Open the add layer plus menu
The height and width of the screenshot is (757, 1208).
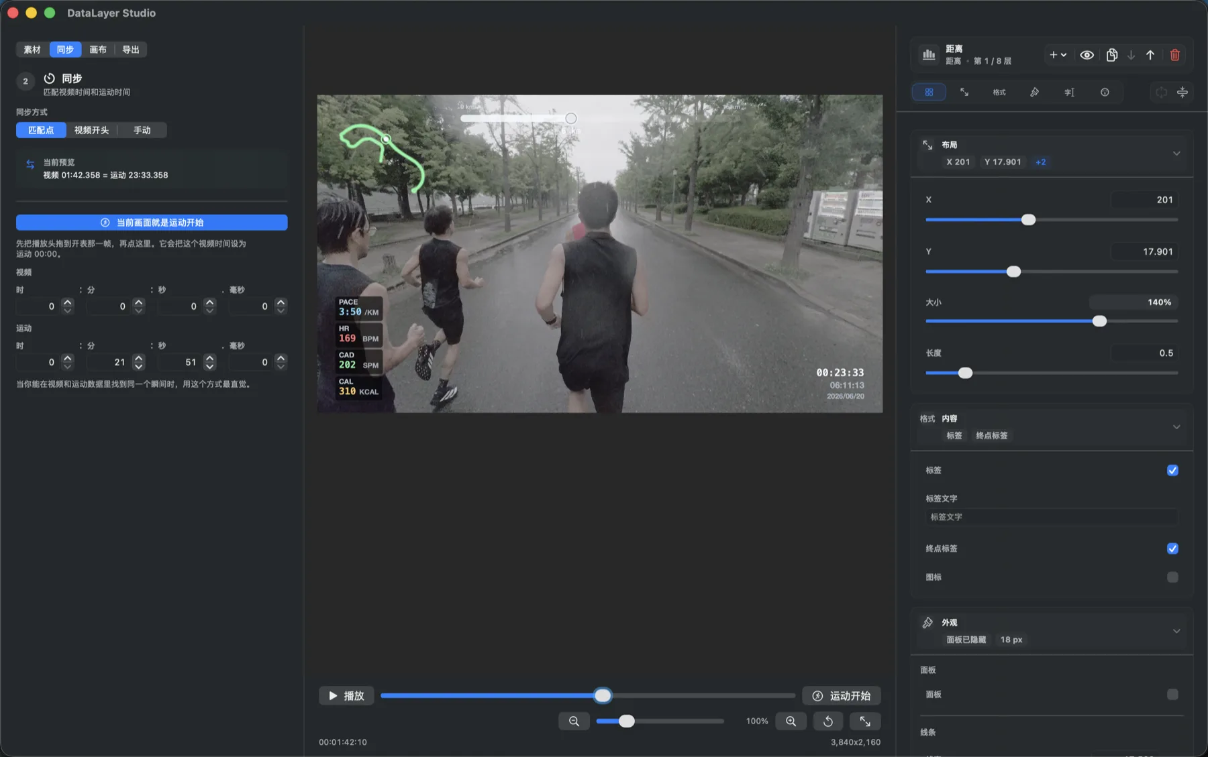(1058, 55)
